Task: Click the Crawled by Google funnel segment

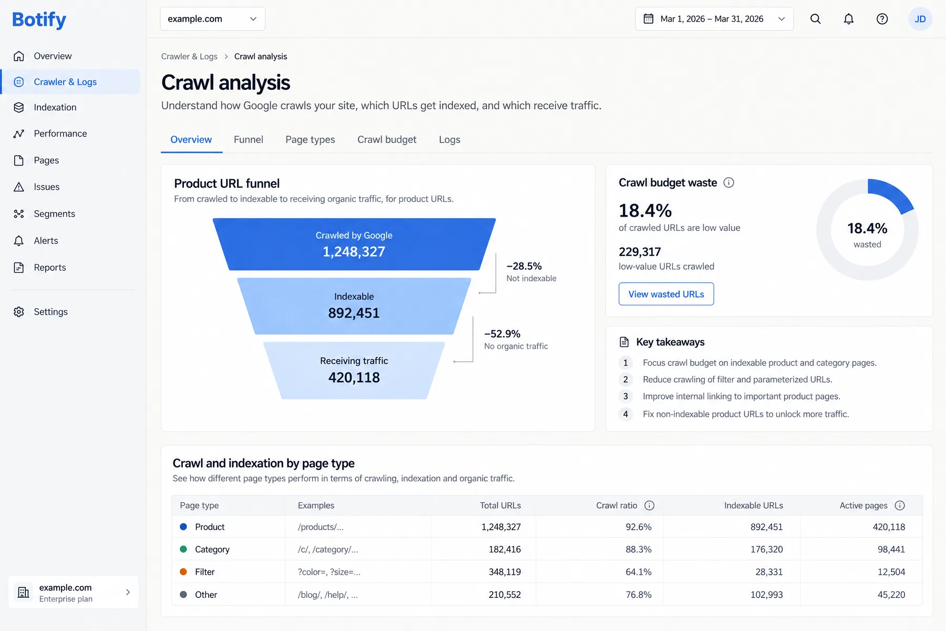Action: tap(354, 245)
